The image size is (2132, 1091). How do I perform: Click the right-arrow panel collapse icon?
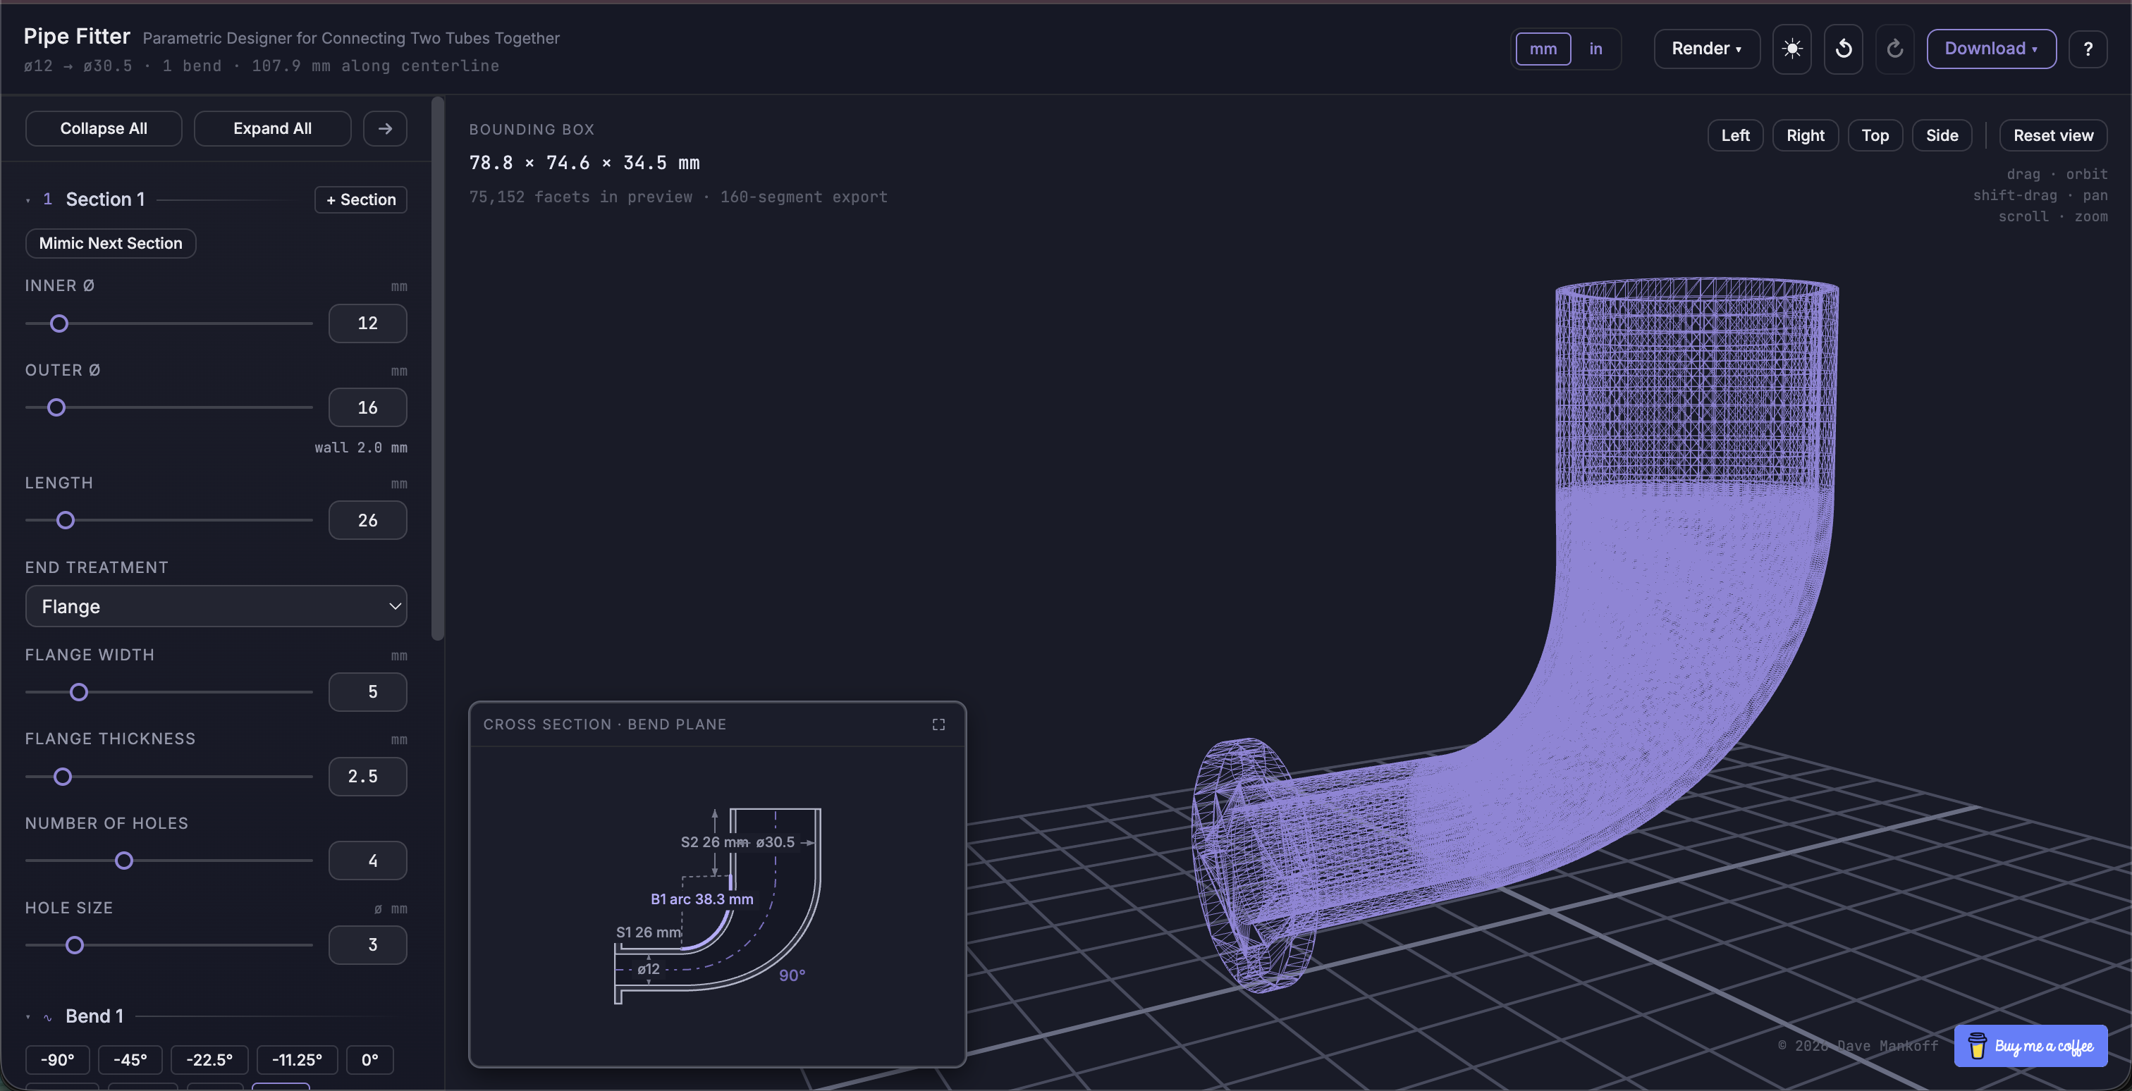point(385,128)
